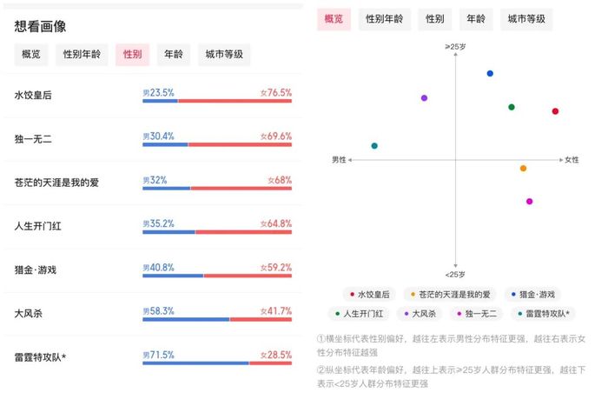Toggle 大风杀 legend item
The image size is (608, 406).
(420, 314)
